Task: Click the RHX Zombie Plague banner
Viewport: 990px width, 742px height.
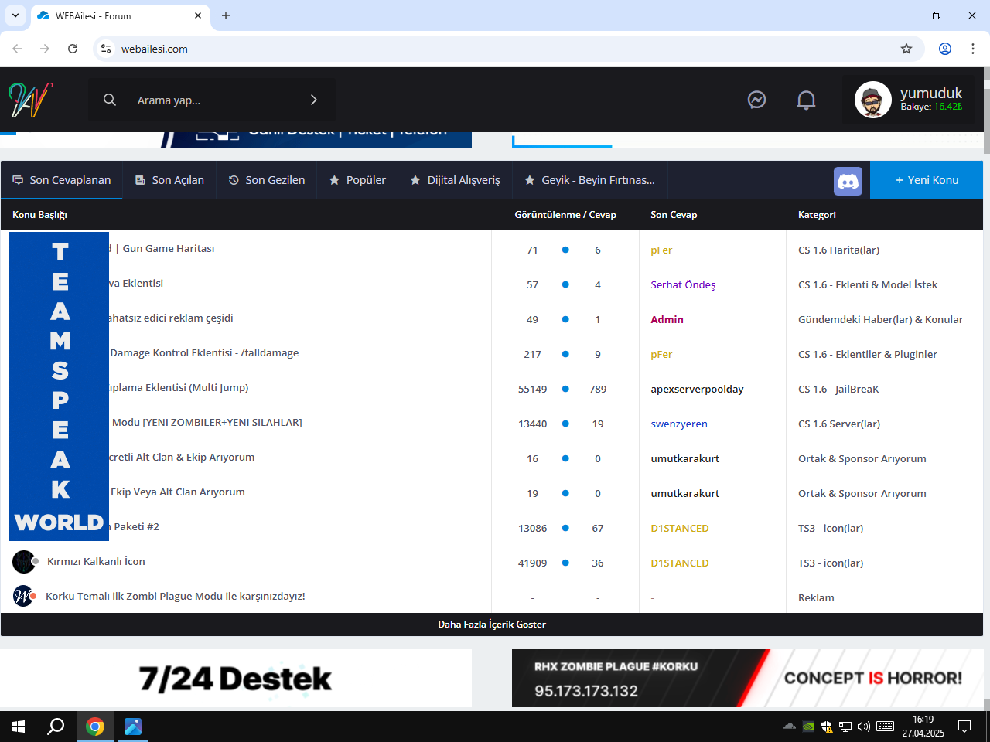Action: 748,679
